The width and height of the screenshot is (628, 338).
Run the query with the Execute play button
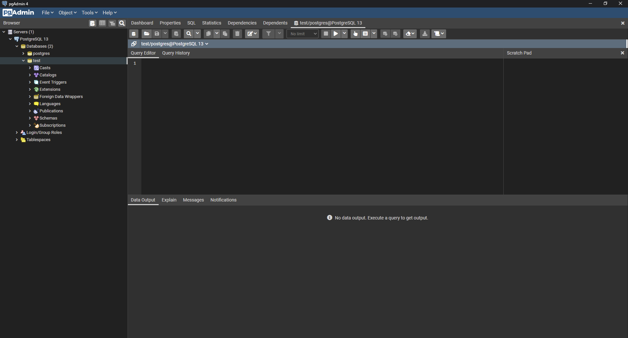coord(336,34)
